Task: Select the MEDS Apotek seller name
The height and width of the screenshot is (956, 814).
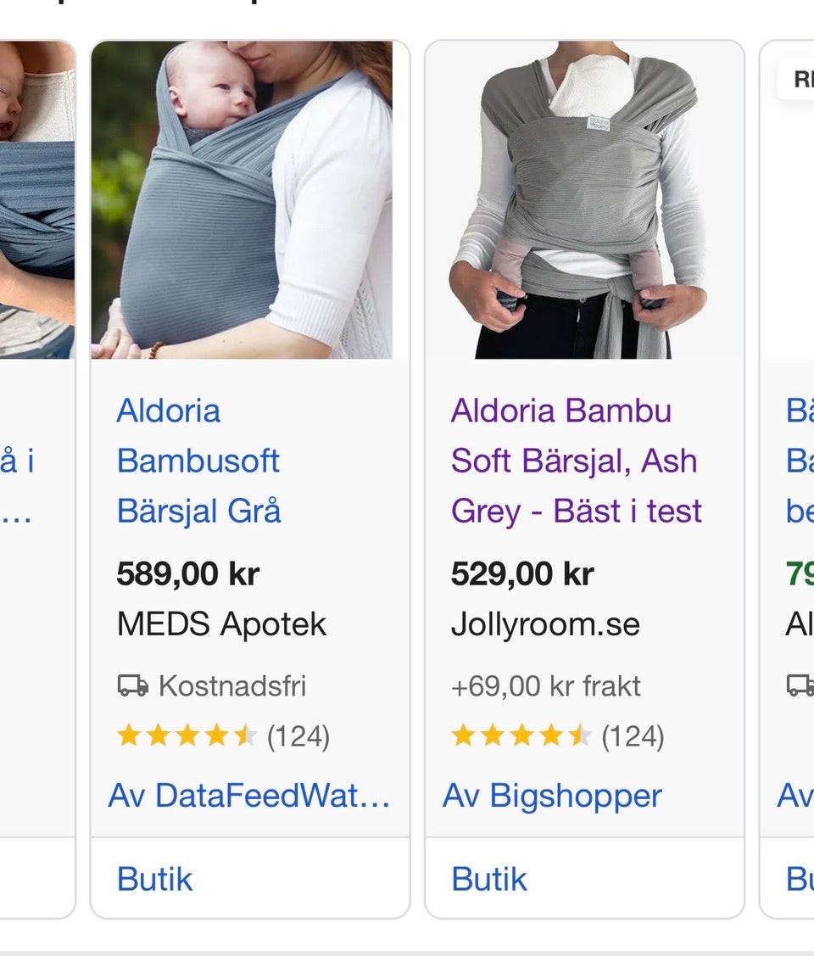Action: tap(221, 624)
